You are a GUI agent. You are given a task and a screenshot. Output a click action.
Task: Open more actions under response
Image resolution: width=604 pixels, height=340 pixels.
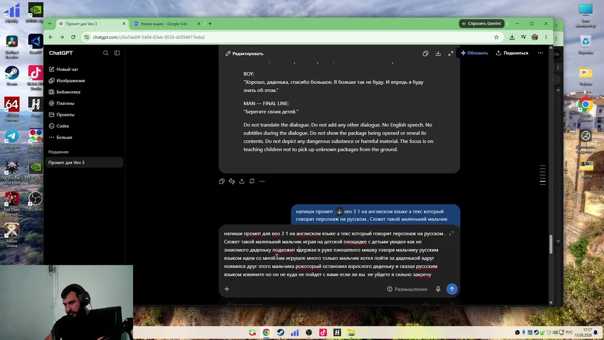[262, 181]
